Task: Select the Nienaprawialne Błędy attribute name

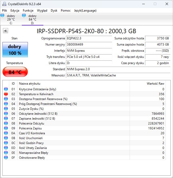Action: pos(34,153)
